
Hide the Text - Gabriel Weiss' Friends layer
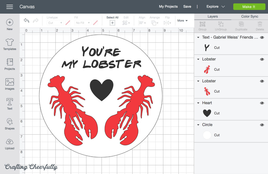click(x=262, y=38)
